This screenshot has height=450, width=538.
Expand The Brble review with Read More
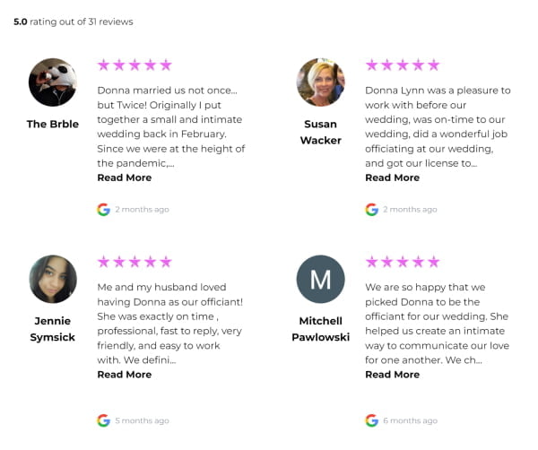point(125,177)
